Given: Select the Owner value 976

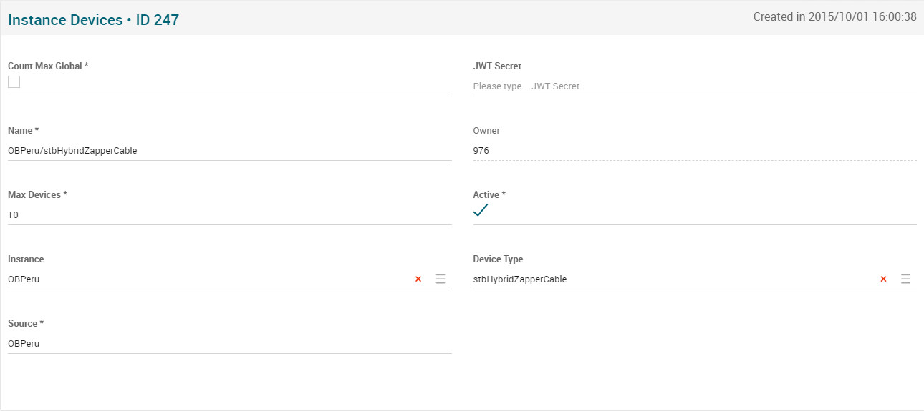Looking at the screenshot, I should tap(481, 151).
